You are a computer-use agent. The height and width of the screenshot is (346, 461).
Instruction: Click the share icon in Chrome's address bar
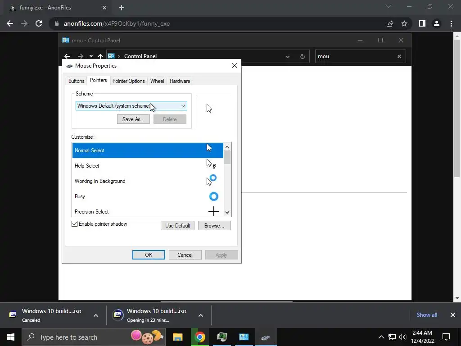pyautogui.click(x=390, y=23)
